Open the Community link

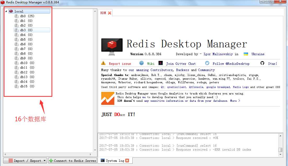click(206, 70)
